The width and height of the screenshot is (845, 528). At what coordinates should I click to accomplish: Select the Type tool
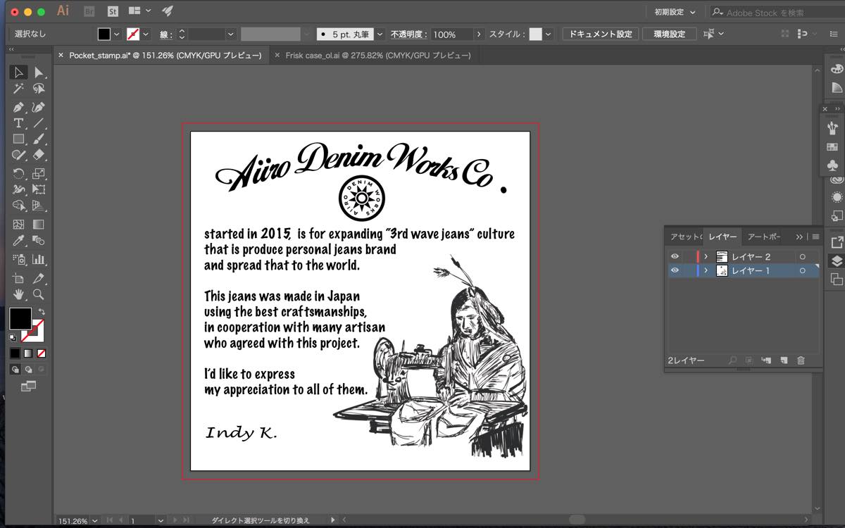coord(18,123)
